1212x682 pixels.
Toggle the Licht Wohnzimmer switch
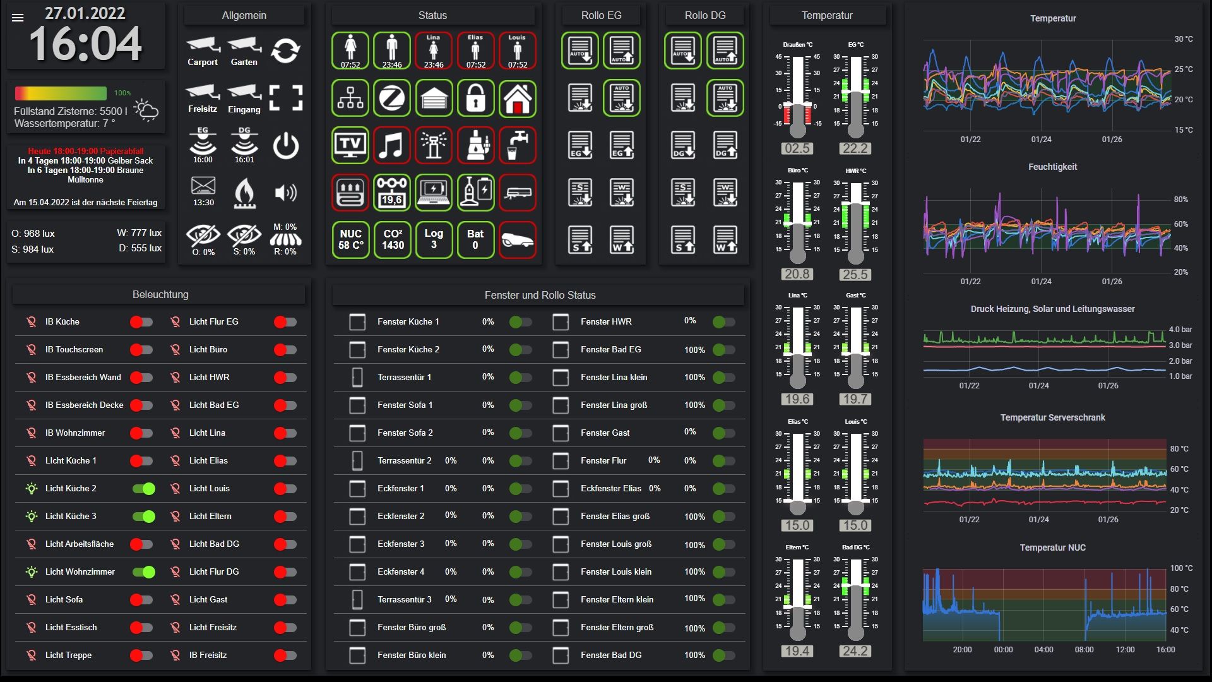[x=144, y=571]
